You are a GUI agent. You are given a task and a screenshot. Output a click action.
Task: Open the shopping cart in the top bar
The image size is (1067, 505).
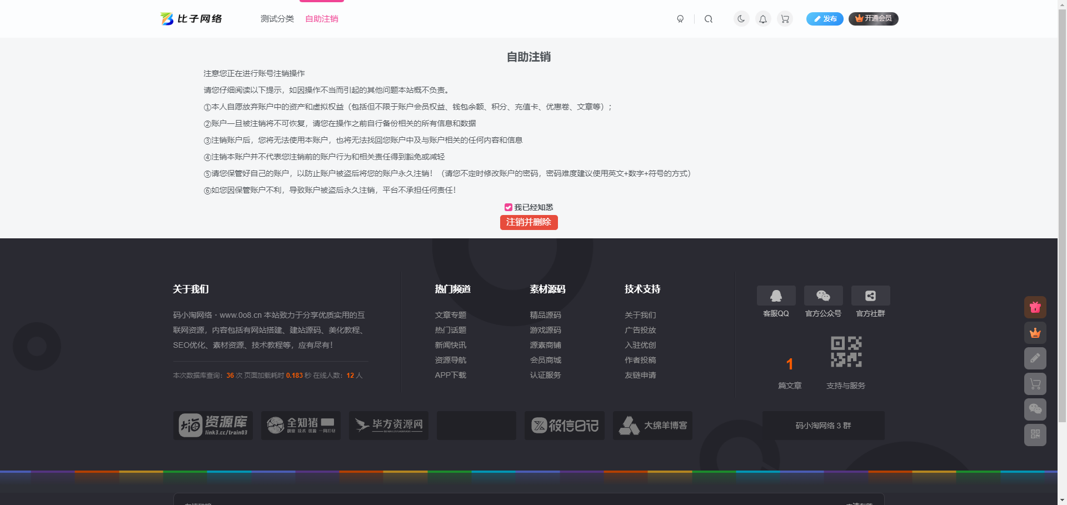coord(784,18)
